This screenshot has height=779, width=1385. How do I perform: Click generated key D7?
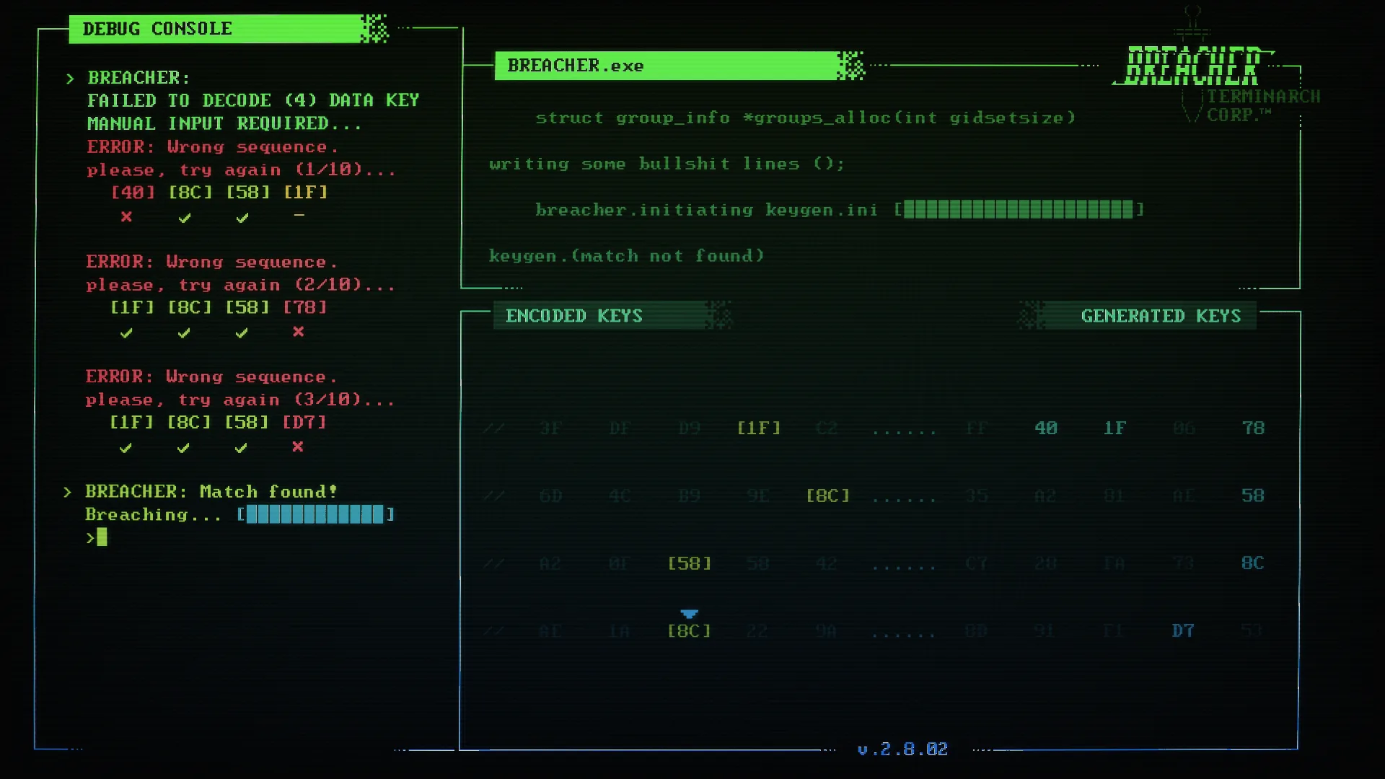[x=1183, y=630]
